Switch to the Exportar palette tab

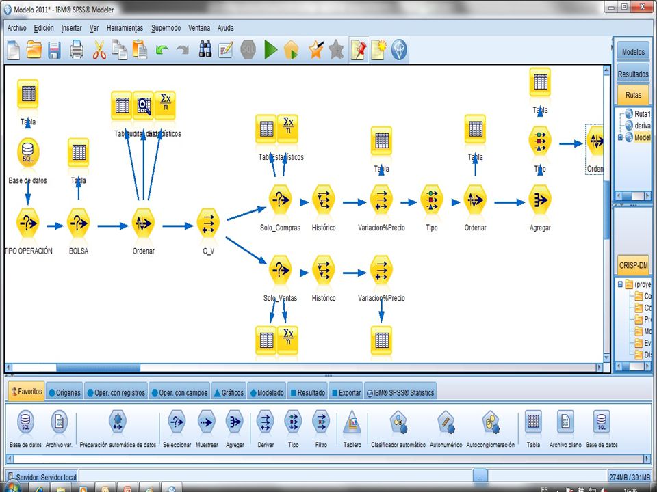[x=346, y=392]
